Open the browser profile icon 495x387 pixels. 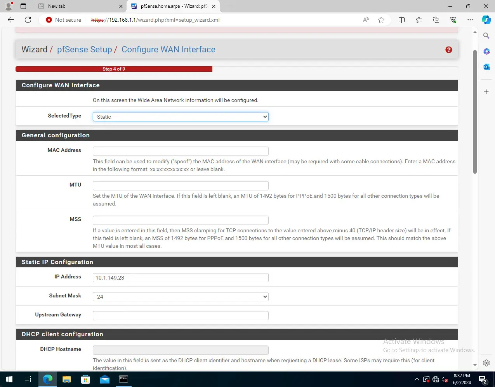point(9,6)
